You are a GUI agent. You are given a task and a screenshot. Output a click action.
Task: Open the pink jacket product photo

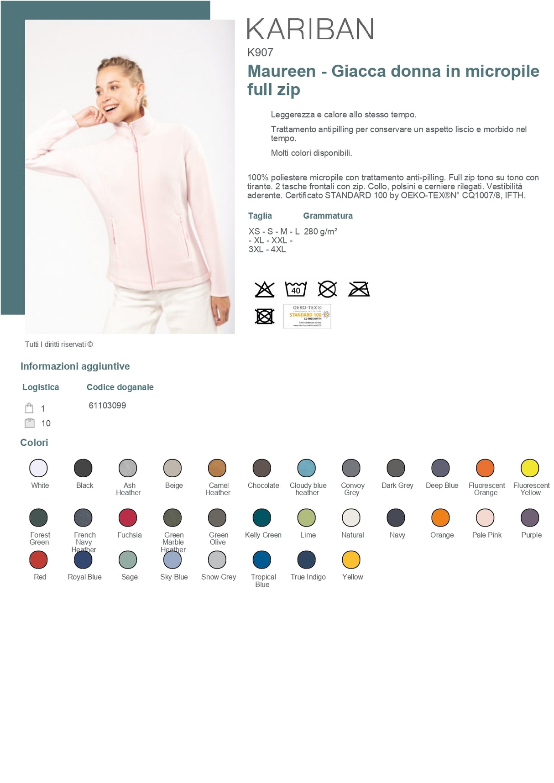[x=130, y=177]
